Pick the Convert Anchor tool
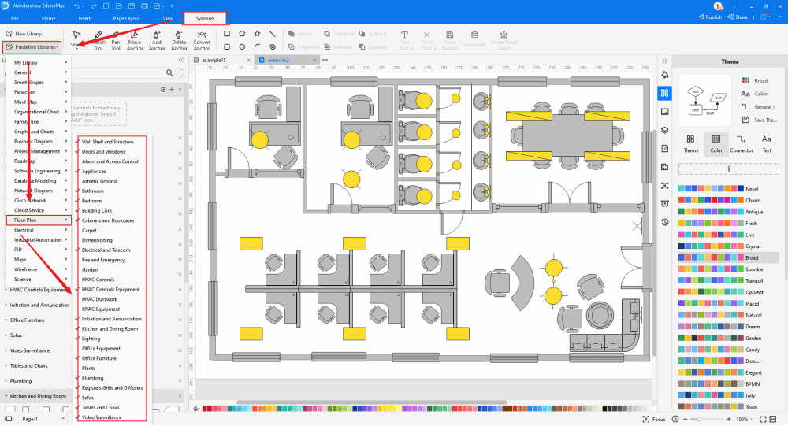Screen dimensions: 788x426 202,39
